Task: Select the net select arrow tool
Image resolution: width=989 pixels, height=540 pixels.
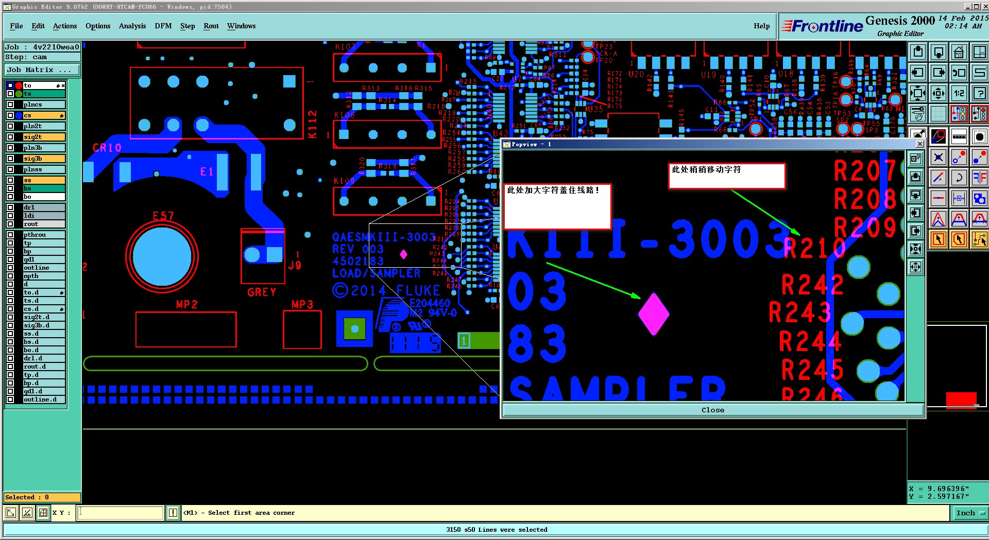Action: 979,239
